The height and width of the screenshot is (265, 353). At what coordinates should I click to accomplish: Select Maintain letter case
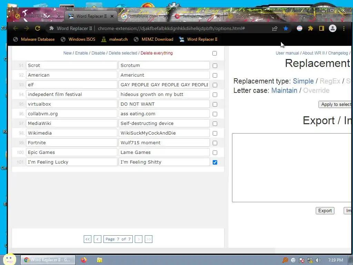(284, 90)
